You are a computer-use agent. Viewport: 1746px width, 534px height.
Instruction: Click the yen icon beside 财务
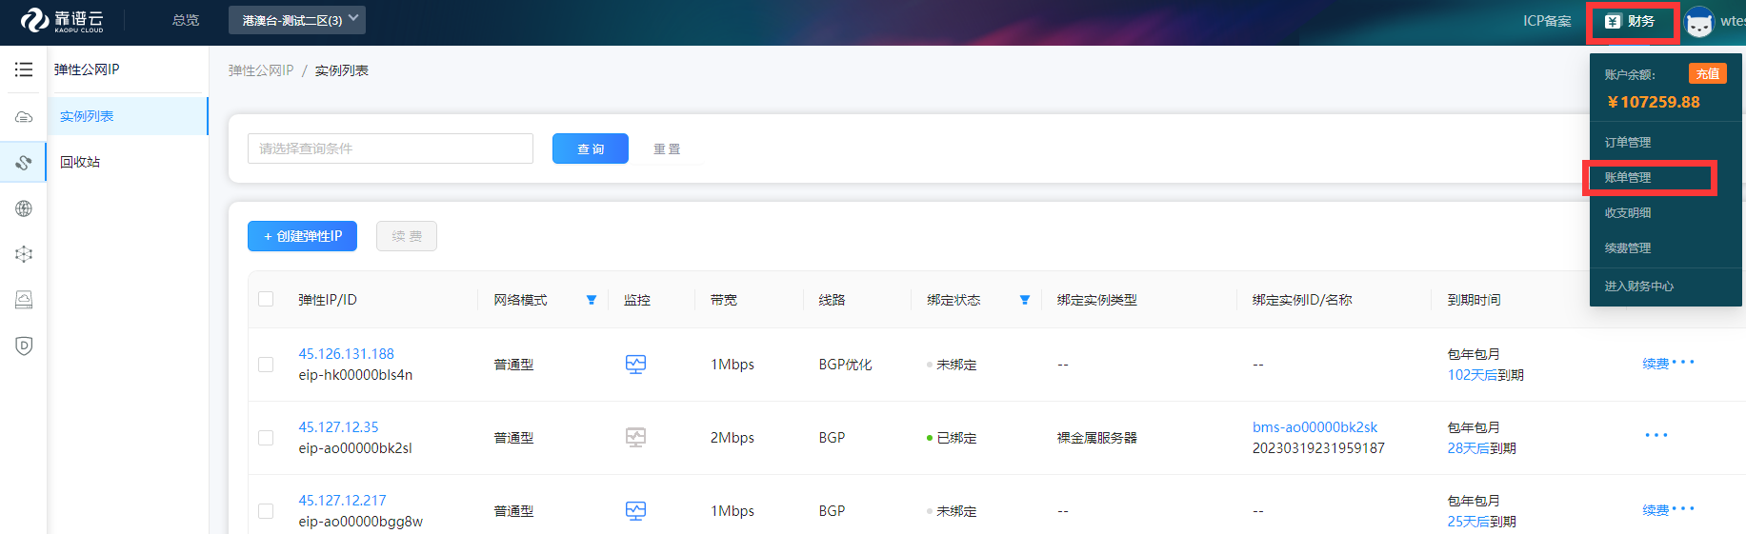point(1613,22)
